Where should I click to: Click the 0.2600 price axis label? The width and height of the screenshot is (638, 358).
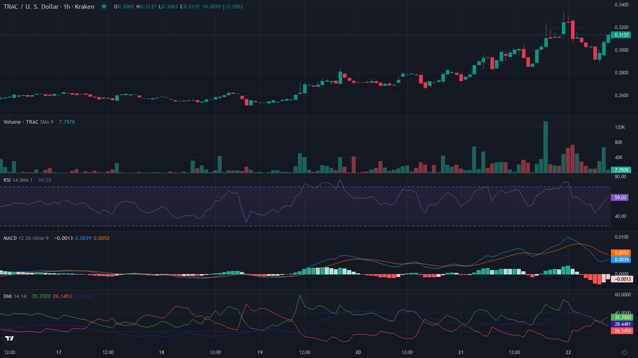(621, 95)
